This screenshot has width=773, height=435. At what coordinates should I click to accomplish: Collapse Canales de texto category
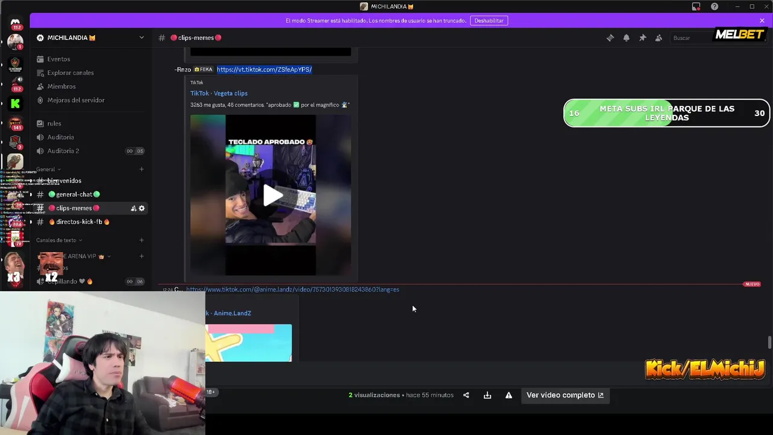(x=59, y=240)
